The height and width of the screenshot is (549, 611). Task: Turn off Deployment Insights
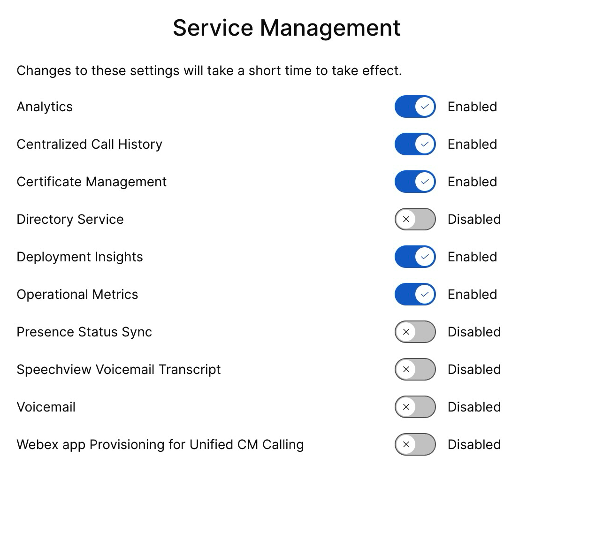(x=415, y=257)
